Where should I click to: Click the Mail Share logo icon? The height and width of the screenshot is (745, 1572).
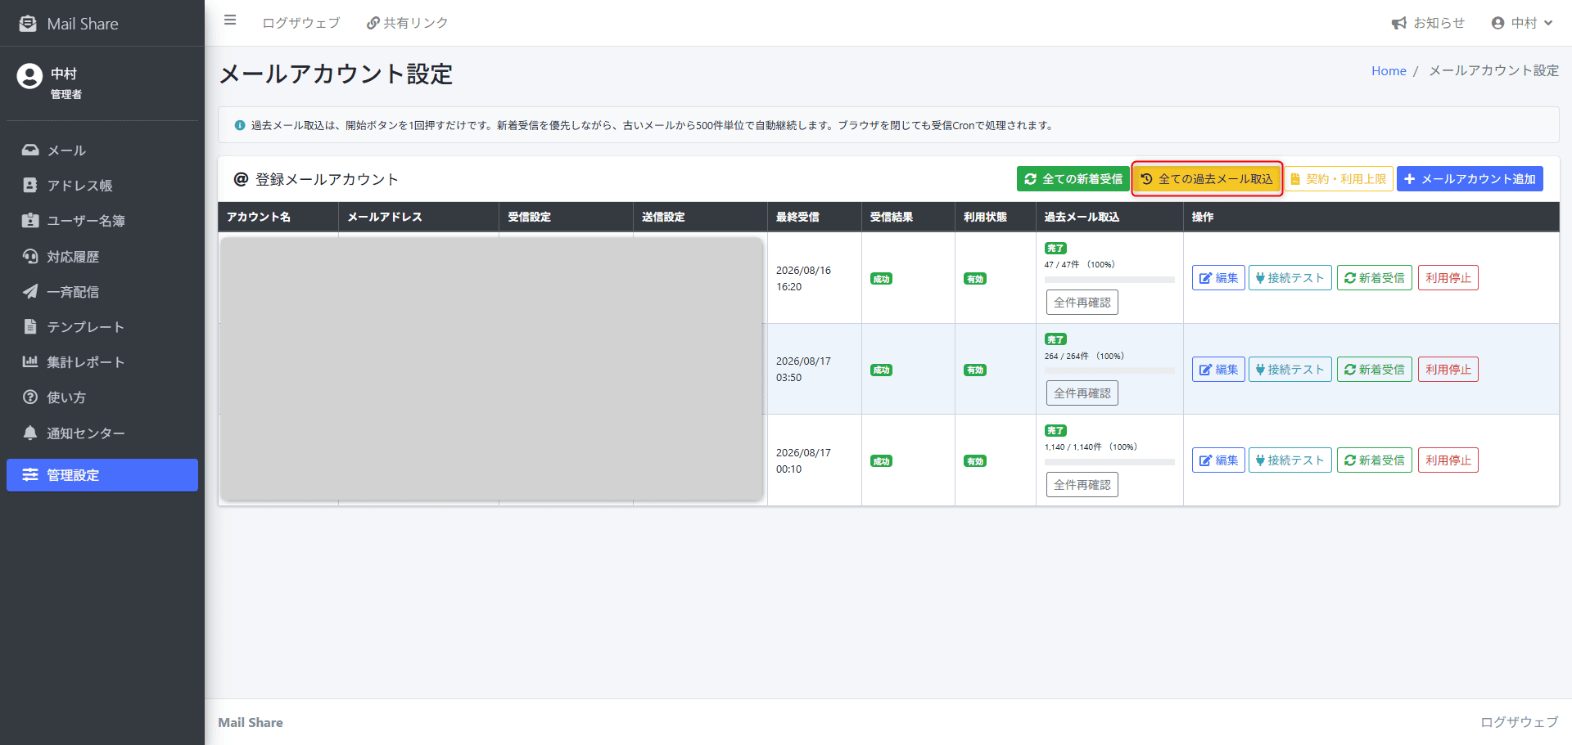(28, 24)
